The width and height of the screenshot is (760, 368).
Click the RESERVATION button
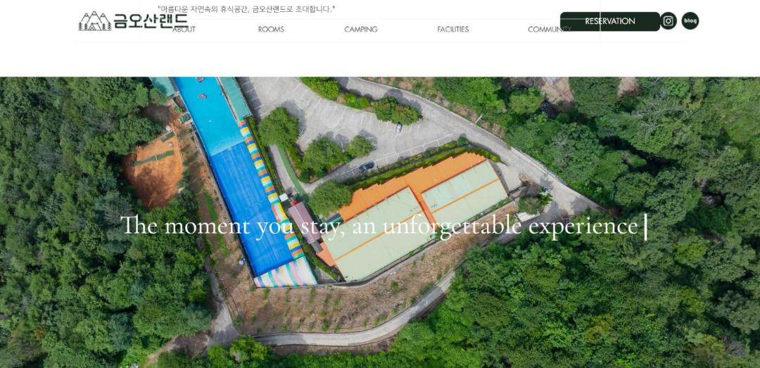[x=609, y=21]
